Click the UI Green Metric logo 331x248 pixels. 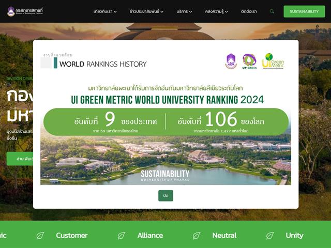pyautogui.click(x=273, y=61)
